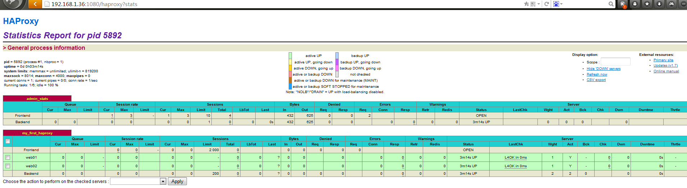Click the page icon beside the URL
The width and height of the screenshot is (687, 188).
point(47,4)
